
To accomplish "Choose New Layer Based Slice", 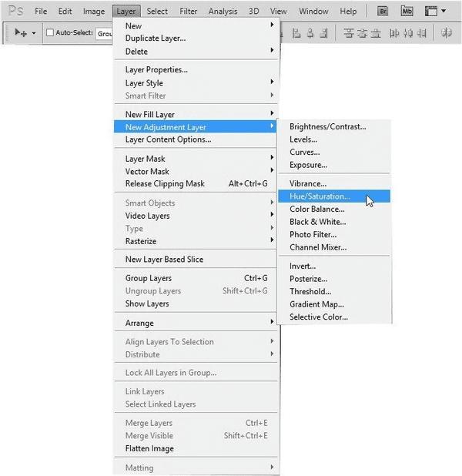I will (x=195, y=260).
